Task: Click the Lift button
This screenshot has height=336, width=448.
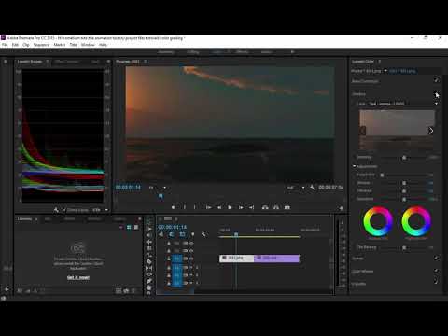Action: 265,207
